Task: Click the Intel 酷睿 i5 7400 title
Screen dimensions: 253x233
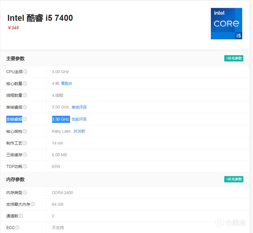Action: 40,18
